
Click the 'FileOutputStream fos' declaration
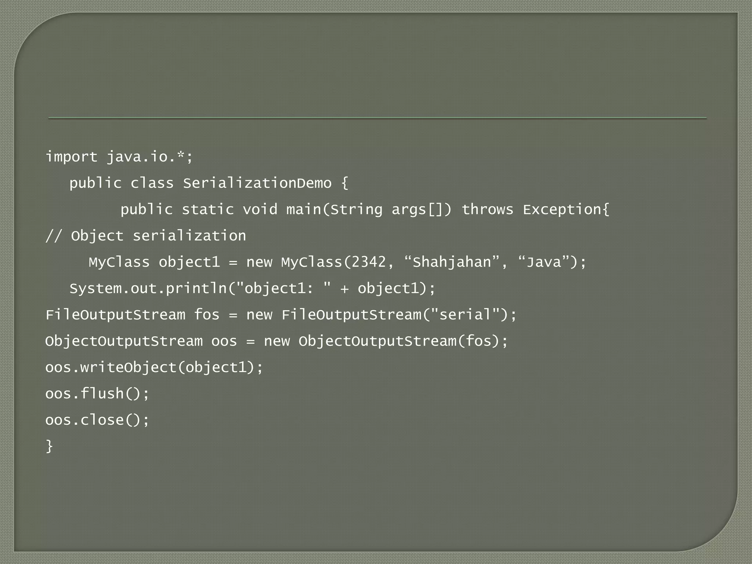point(132,315)
